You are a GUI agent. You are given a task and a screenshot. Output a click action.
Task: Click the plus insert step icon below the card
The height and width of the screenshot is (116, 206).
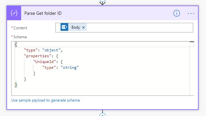coord(103,115)
